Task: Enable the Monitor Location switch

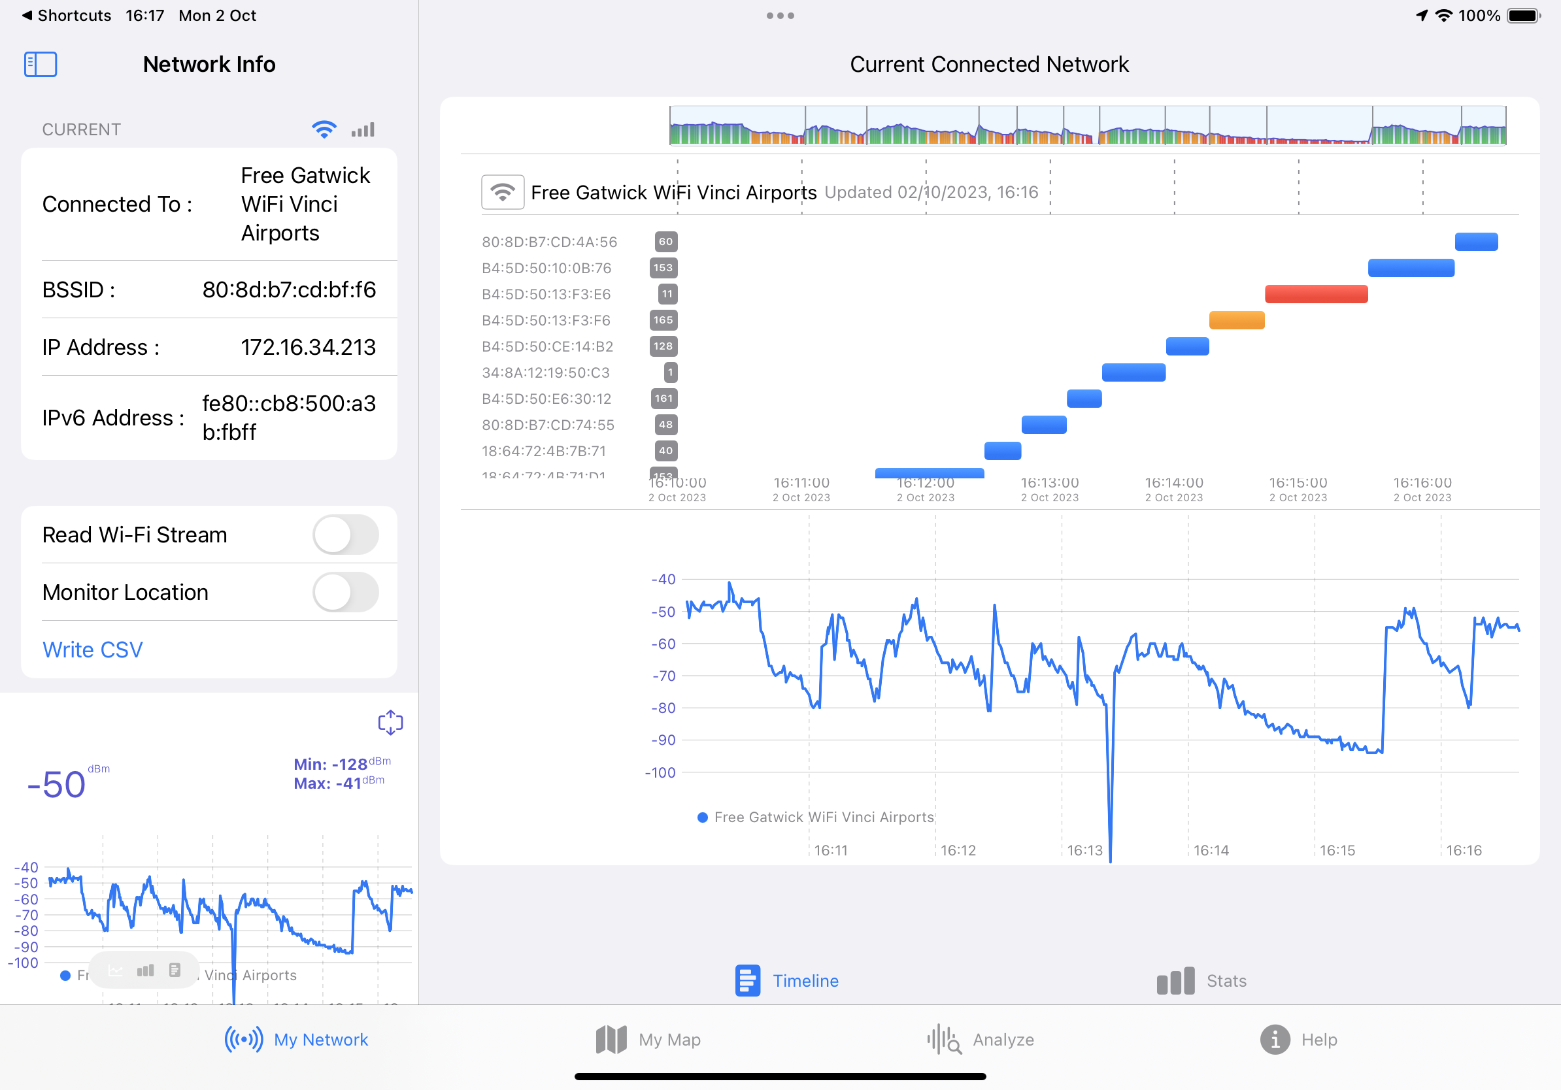Action: click(345, 592)
